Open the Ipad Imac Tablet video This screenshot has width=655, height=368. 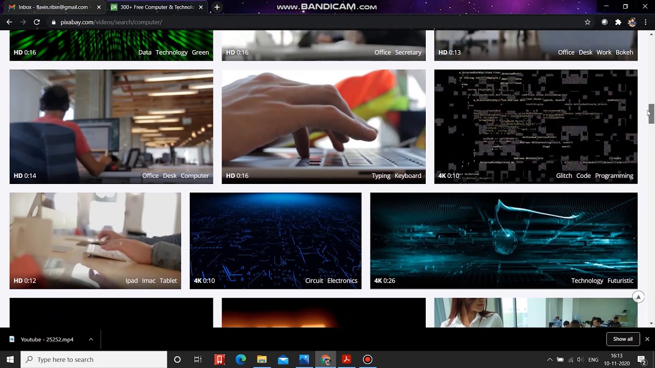(95, 241)
